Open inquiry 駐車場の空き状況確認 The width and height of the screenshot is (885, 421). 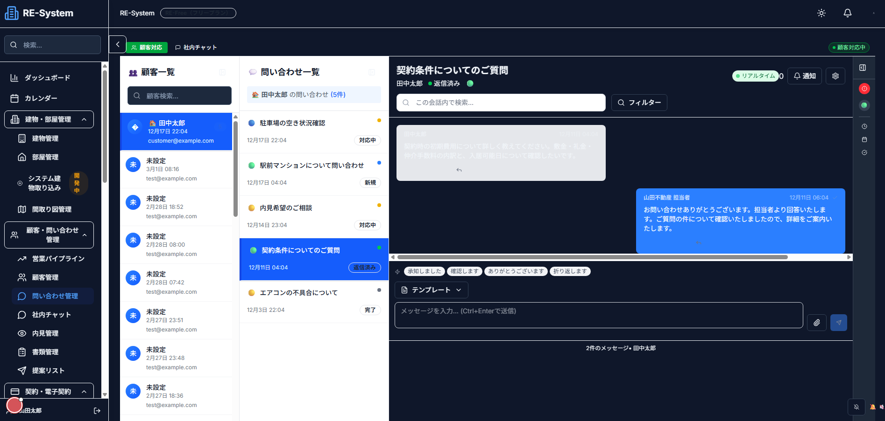314,132
